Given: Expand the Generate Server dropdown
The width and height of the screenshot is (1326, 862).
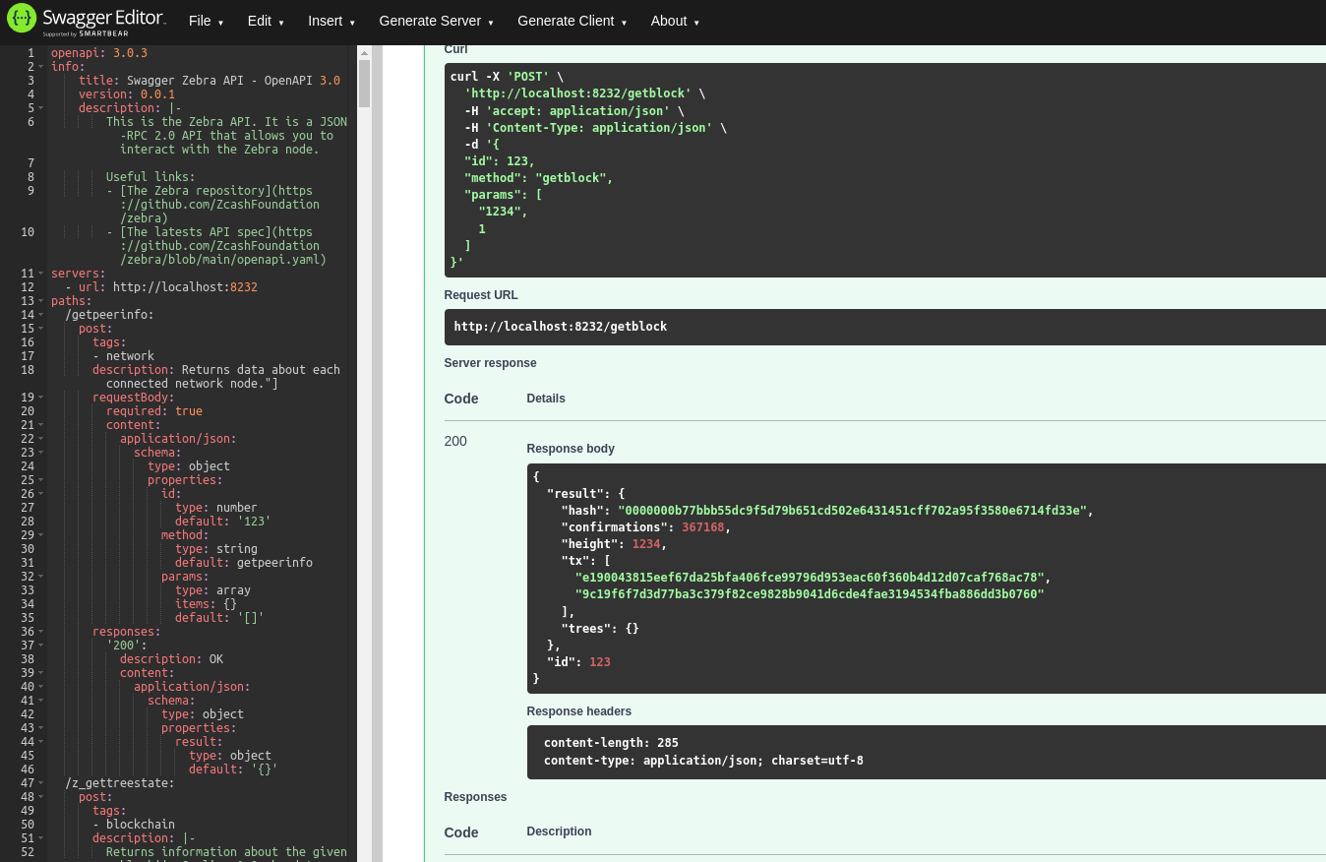Looking at the screenshot, I should point(436,21).
